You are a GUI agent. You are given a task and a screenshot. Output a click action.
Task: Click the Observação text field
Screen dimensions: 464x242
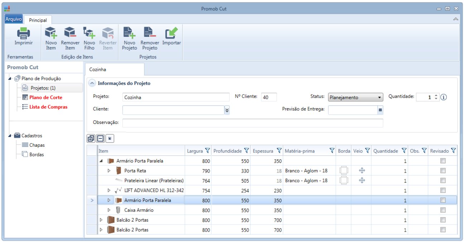(253, 123)
